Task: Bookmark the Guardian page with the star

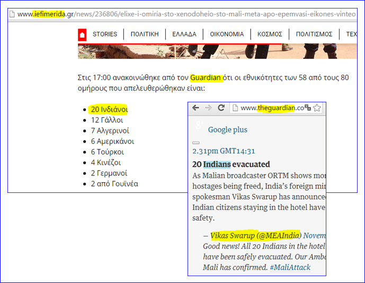Action: point(317,108)
